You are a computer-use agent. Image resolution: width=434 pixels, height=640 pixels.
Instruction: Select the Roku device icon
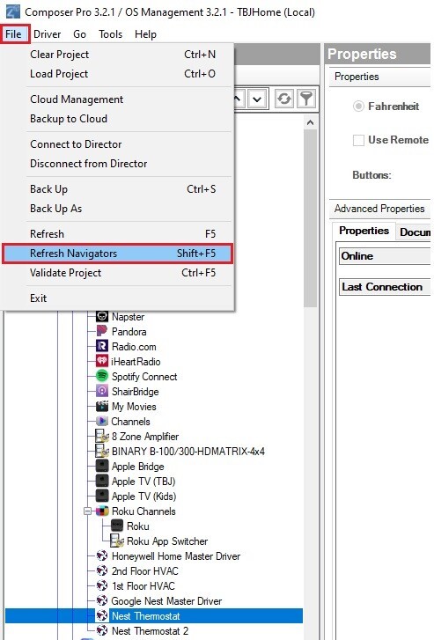click(x=117, y=526)
